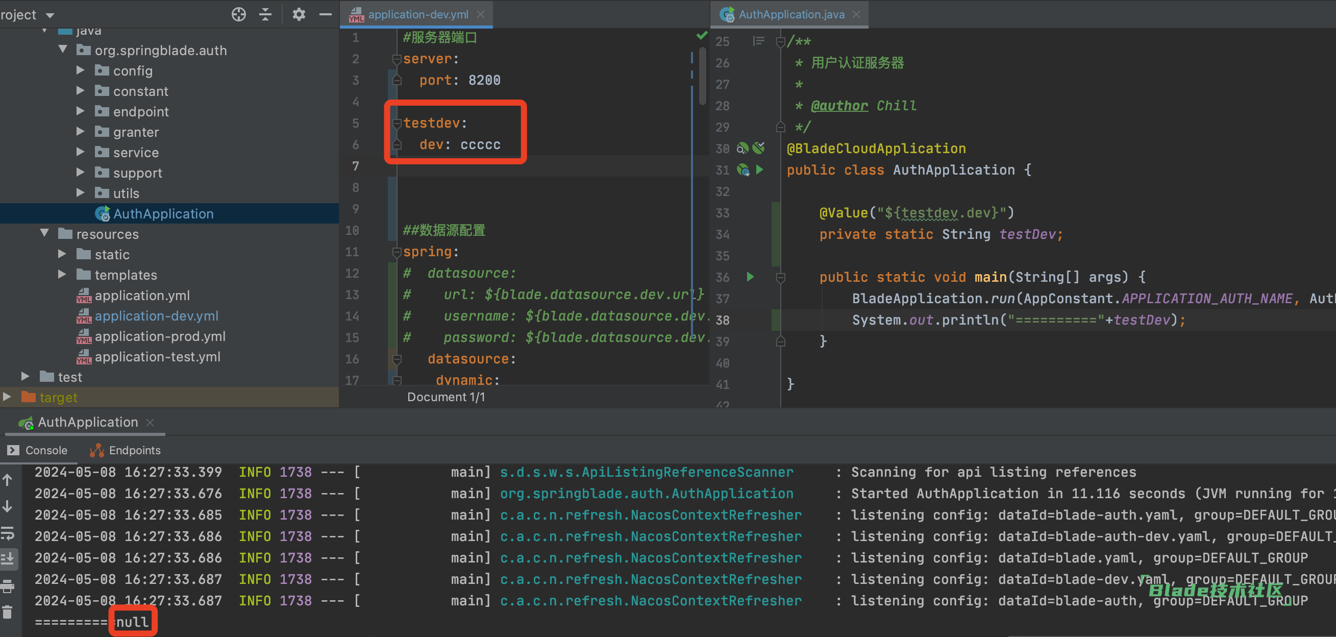Fold the testdev block in yml gutter
The height and width of the screenshot is (637, 1336).
397,124
